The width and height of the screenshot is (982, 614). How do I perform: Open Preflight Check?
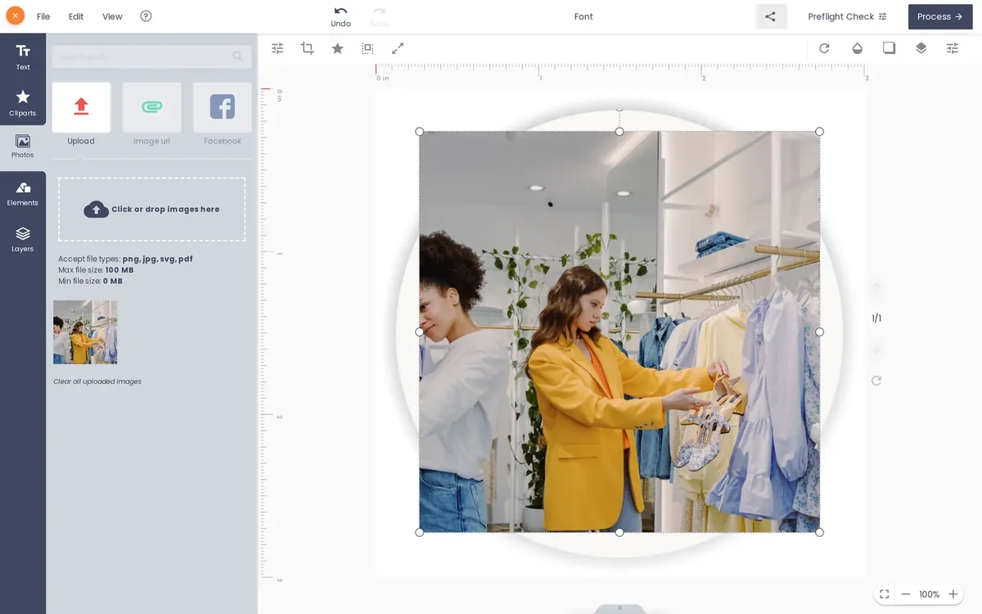[847, 16]
